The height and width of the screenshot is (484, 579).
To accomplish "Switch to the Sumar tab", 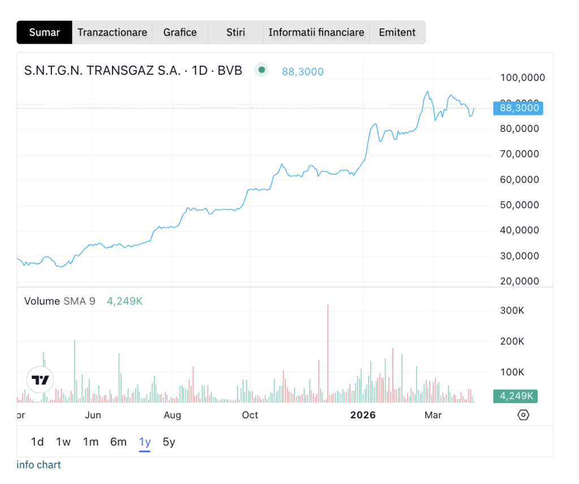I will [x=45, y=32].
